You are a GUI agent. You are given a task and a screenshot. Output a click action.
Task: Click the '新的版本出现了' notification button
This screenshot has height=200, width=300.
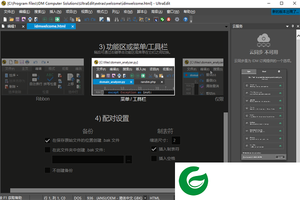point(285,11)
